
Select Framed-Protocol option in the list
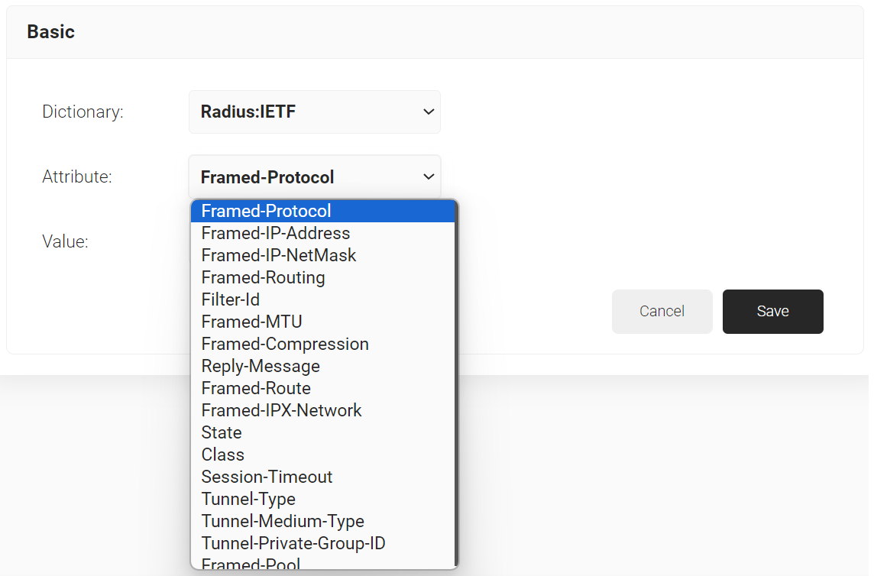click(x=322, y=212)
